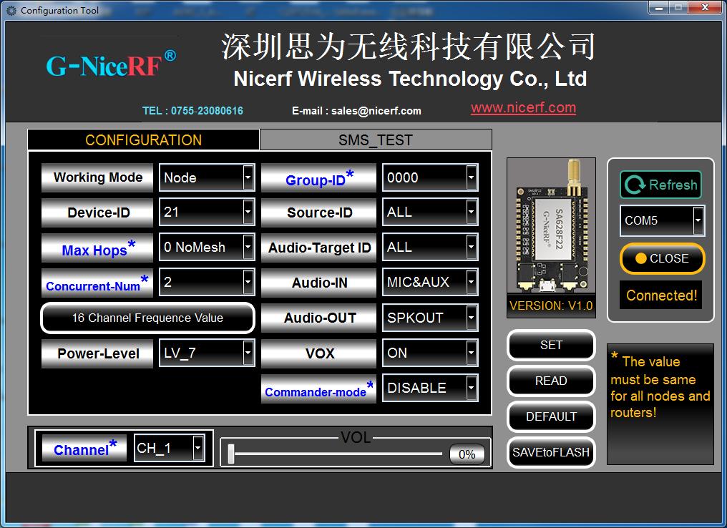This screenshot has width=727, height=528.
Task: Click the Working Mode label
Action: 97,177
